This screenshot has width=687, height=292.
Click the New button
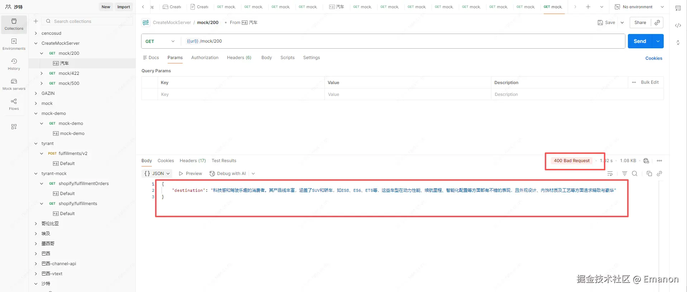point(106,7)
